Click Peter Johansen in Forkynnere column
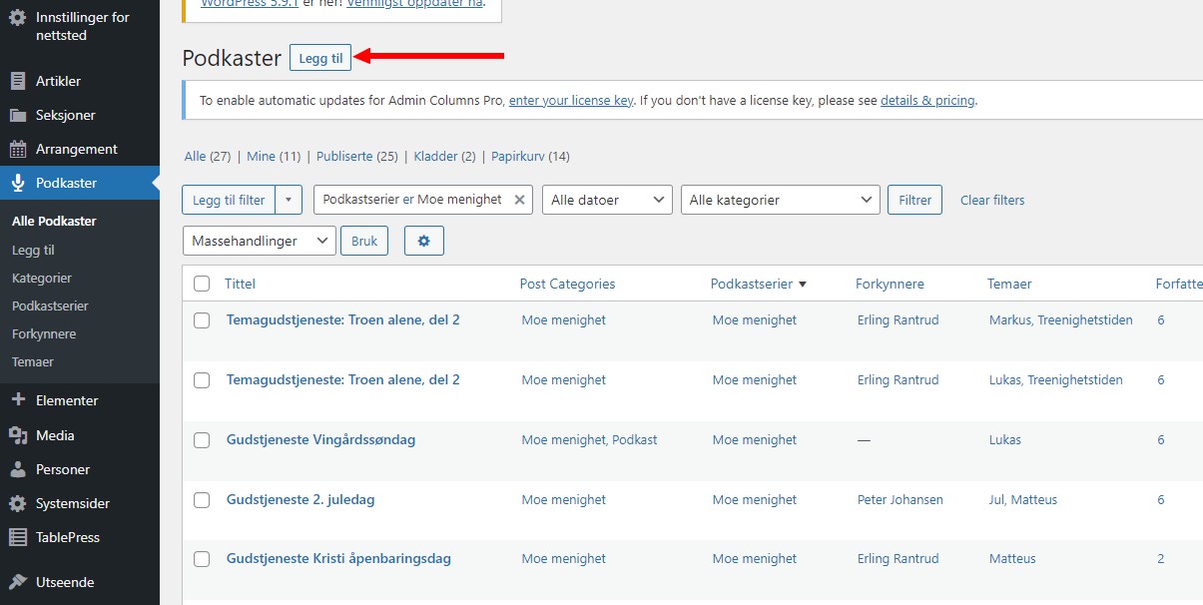1203x605 pixels. pos(901,500)
